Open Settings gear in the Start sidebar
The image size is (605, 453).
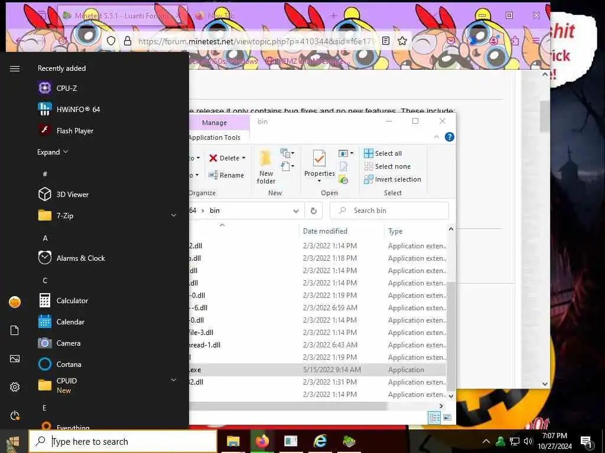point(15,387)
